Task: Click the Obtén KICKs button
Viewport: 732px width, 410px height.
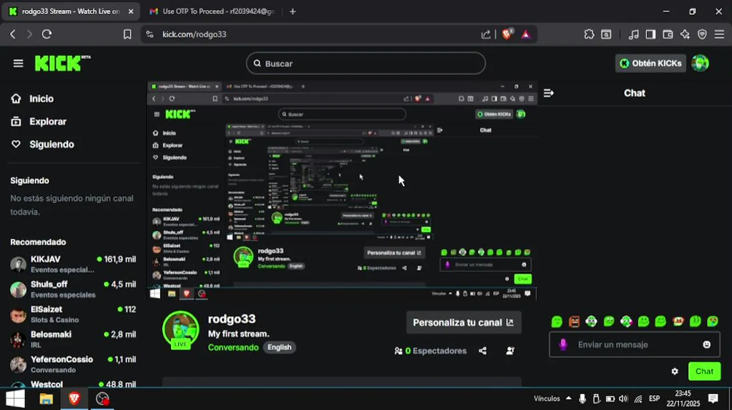Action: point(650,63)
